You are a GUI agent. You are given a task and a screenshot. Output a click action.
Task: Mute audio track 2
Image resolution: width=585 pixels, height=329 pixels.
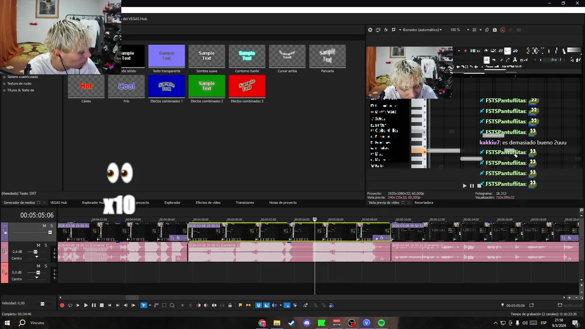pyautogui.click(x=38, y=245)
